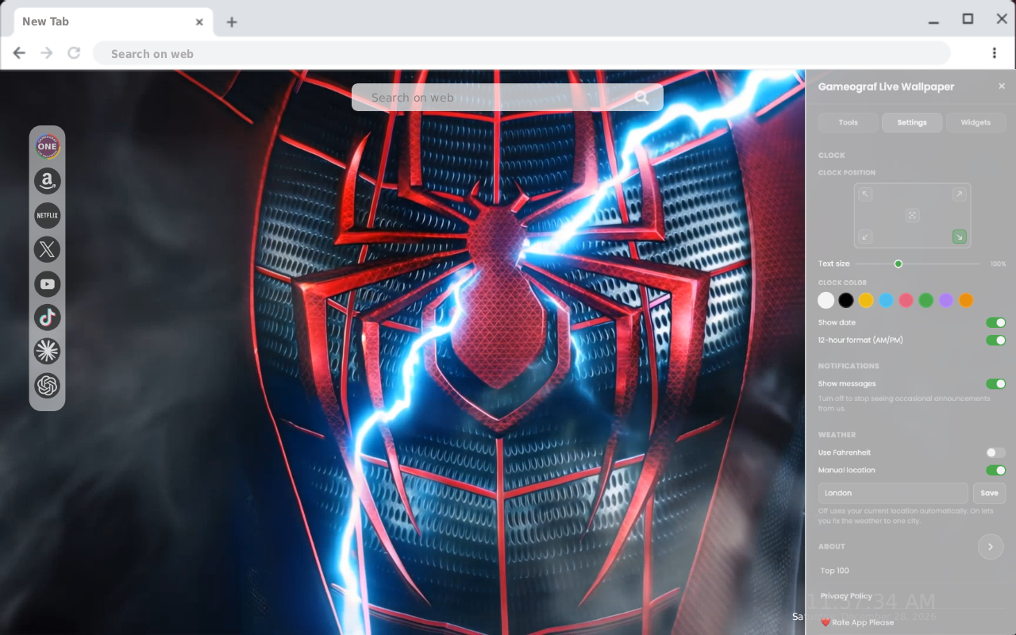The width and height of the screenshot is (1016, 635).
Task: Choose the white clock color swatch
Action: (826, 300)
